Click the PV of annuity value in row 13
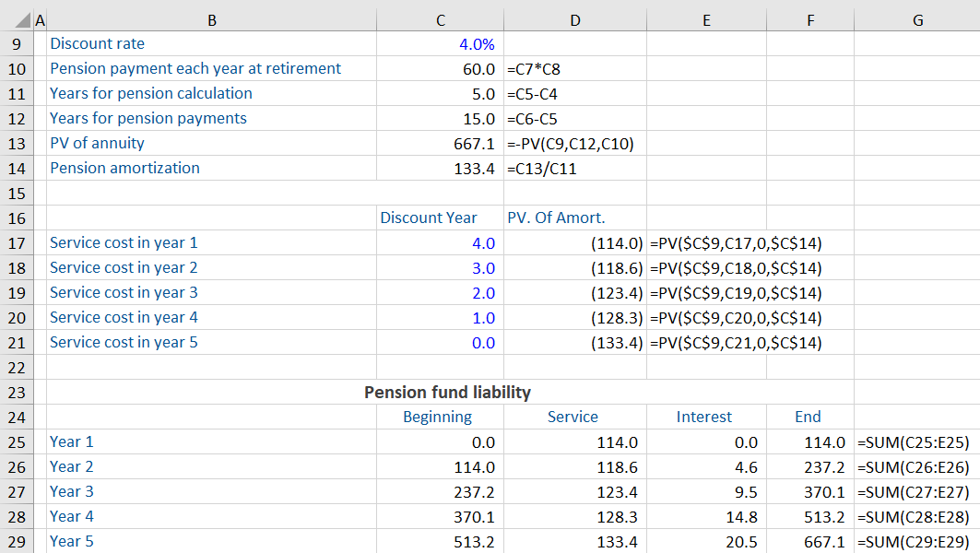Image resolution: width=980 pixels, height=553 pixels. pos(478,143)
